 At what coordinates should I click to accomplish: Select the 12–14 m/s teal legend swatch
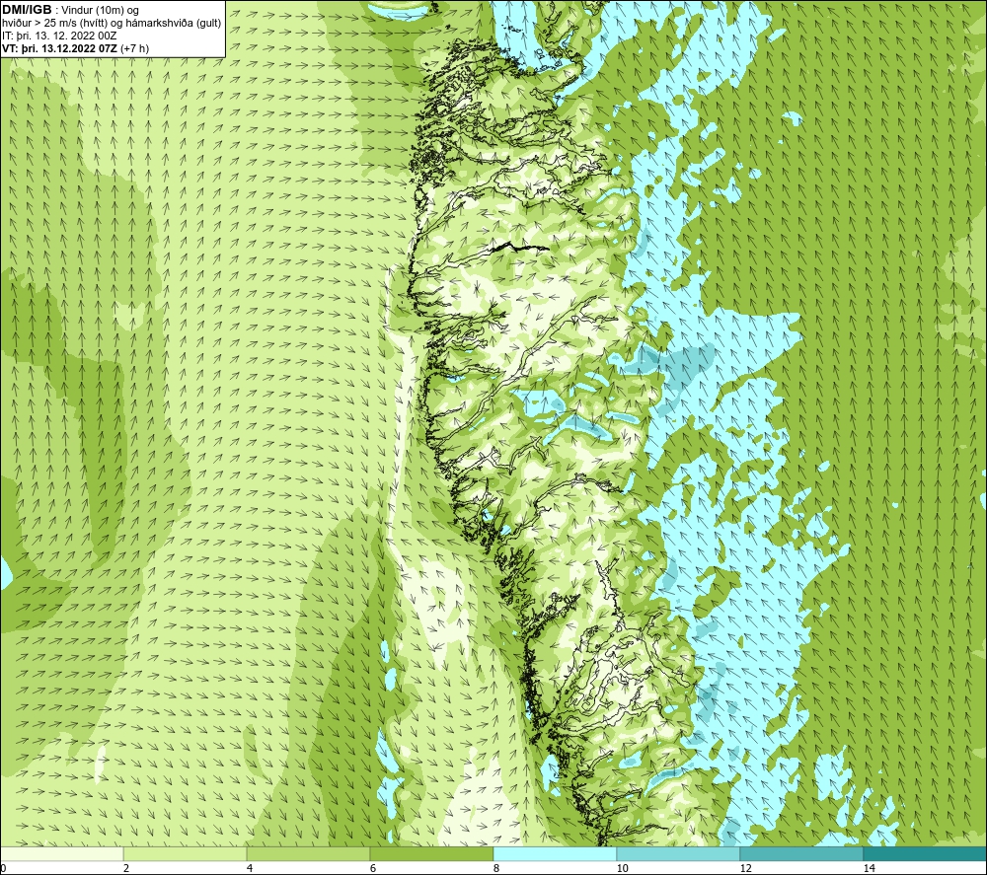pyautogui.click(x=801, y=853)
